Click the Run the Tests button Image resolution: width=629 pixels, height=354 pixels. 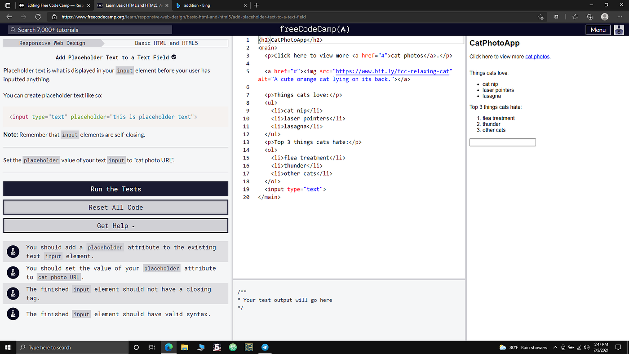pos(115,189)
